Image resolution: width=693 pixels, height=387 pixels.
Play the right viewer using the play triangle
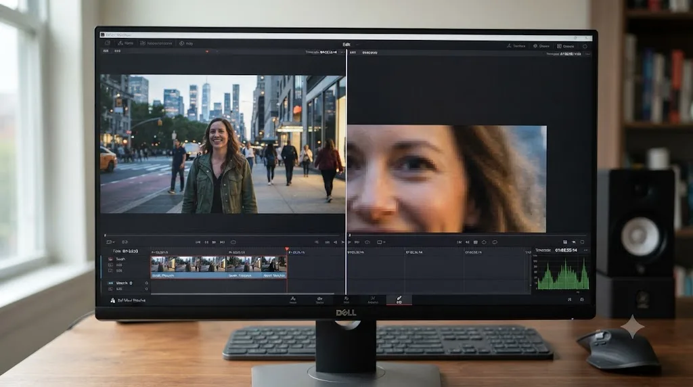(x=350, y=242)
